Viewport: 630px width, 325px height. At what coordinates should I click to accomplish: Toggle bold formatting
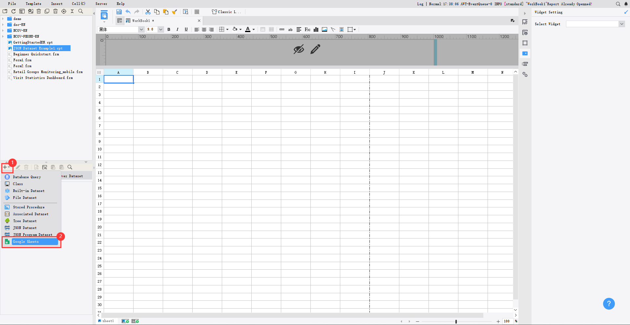point(169,29)
